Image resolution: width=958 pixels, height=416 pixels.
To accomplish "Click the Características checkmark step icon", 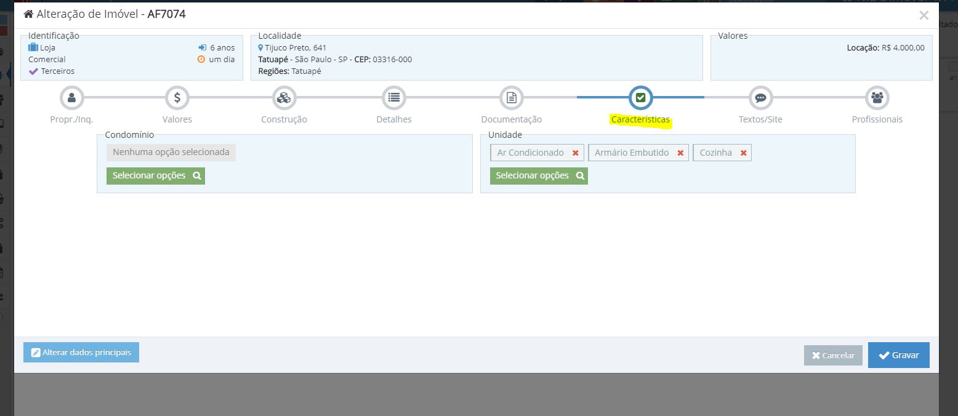I will (x=640, y=98).
